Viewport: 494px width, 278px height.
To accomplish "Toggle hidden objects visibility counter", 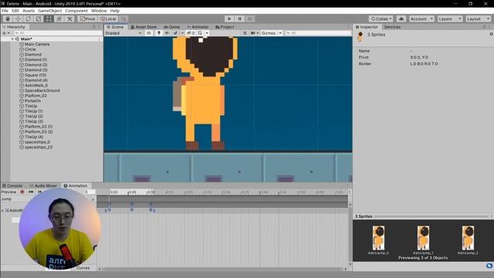I will click(191, 33).
